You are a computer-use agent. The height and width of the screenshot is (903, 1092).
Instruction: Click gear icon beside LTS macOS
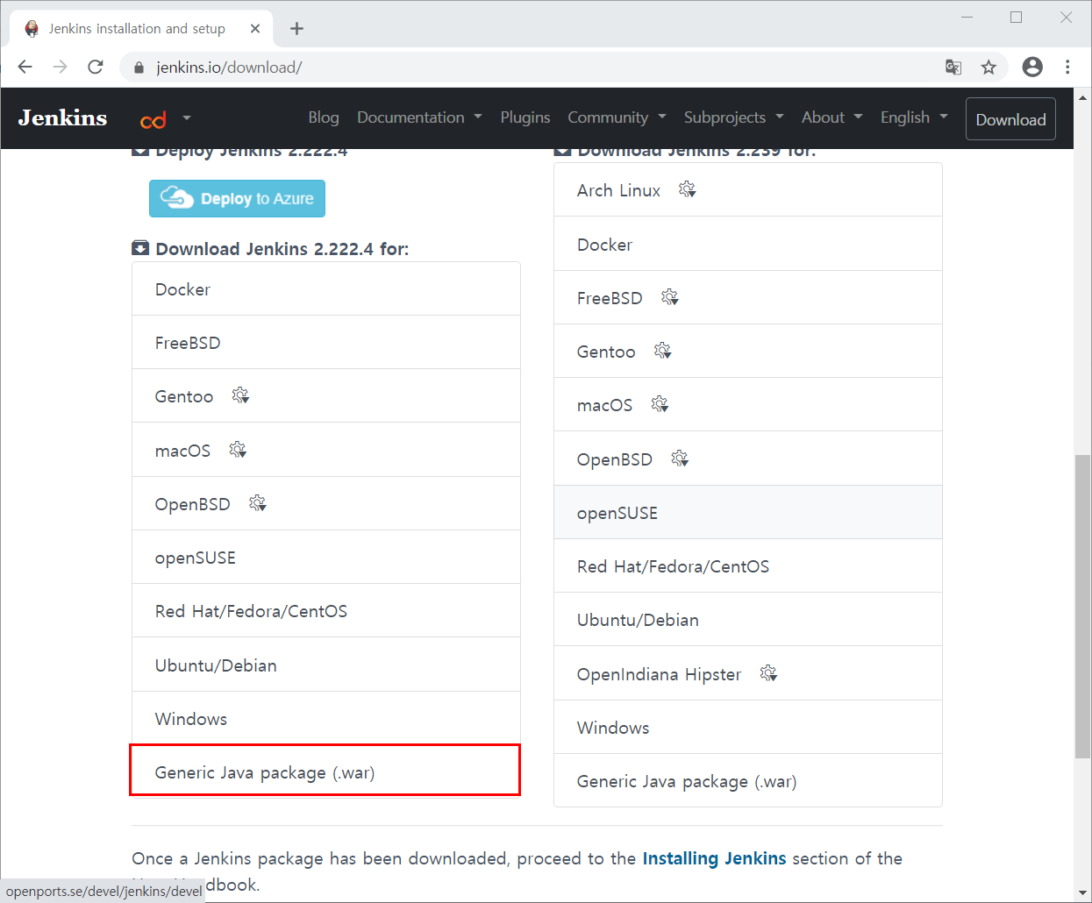click(238, 450)
